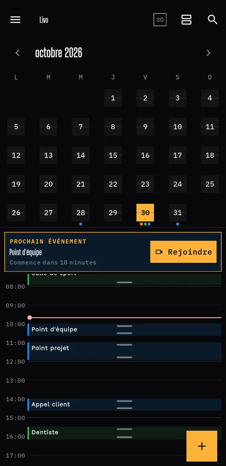Go to previous month with left chevron

pos(18,53)
